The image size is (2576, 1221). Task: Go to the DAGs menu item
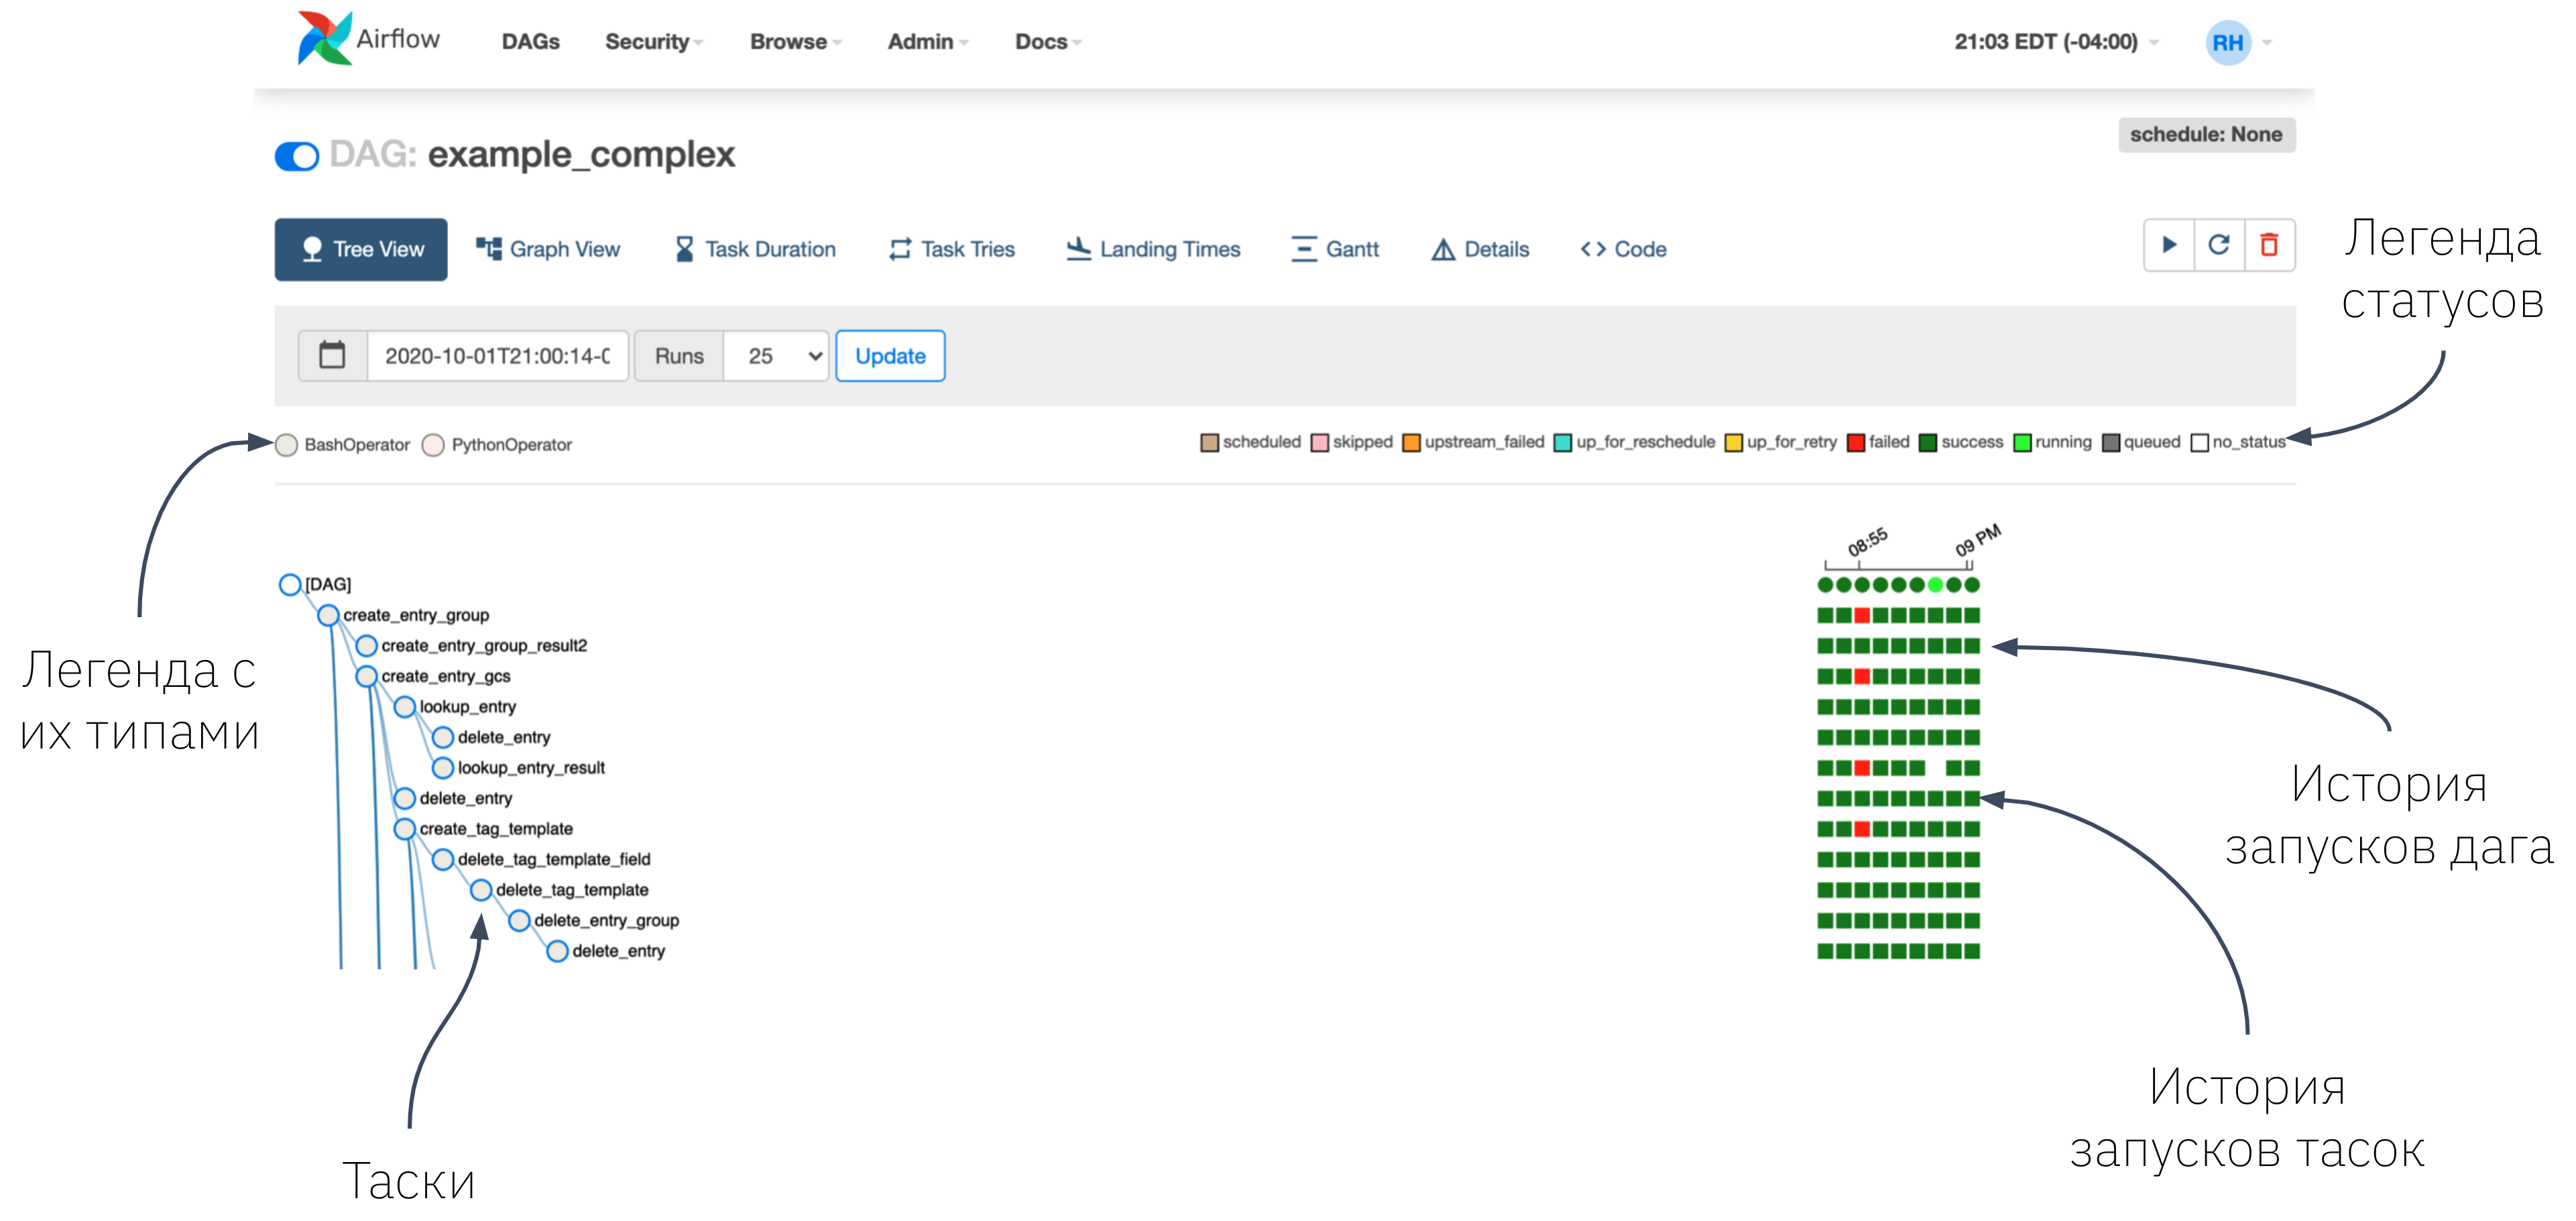point(530,42)
